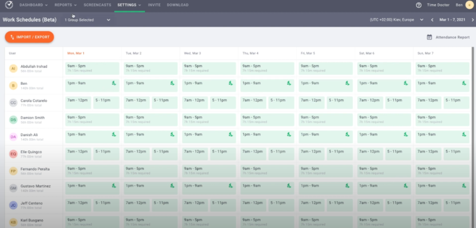The image size is (476, 228).
Task: Click Elle Quingco's EQ avatar
Action: [x=13, y=154]
